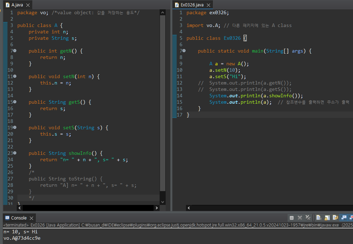Click the Java file icon on Ex0326.java tab

click(x=177, y=5)
